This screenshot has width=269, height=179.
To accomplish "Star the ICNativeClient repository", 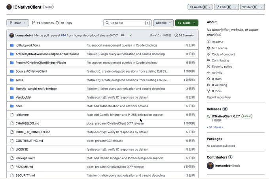I will pos(250,7).
